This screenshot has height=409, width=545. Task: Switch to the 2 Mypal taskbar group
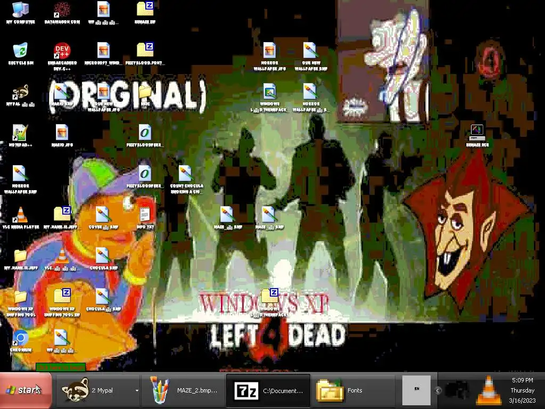coord(98,390)
